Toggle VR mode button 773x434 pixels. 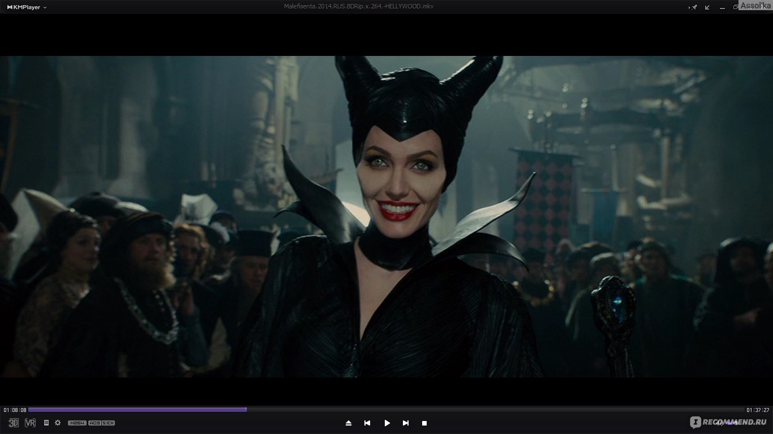click(31, 423)
